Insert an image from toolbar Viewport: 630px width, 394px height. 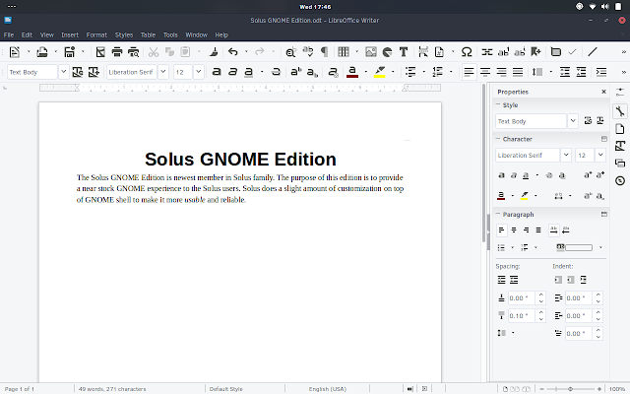(x=371, y=52)
